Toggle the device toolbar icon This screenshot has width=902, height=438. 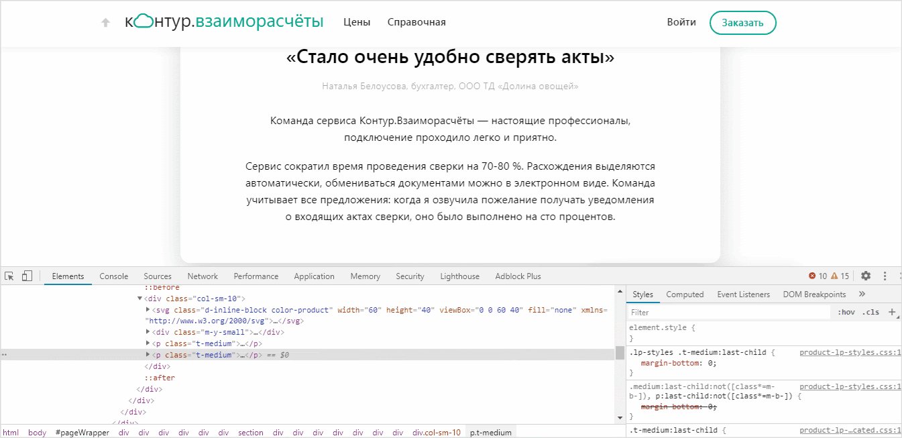click(27, 276)
